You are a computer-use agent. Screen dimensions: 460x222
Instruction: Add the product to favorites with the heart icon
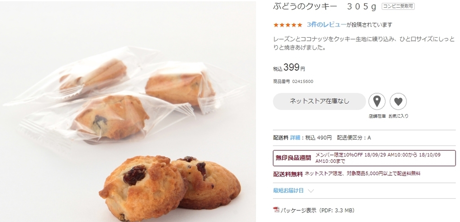(x=398, y=101)
